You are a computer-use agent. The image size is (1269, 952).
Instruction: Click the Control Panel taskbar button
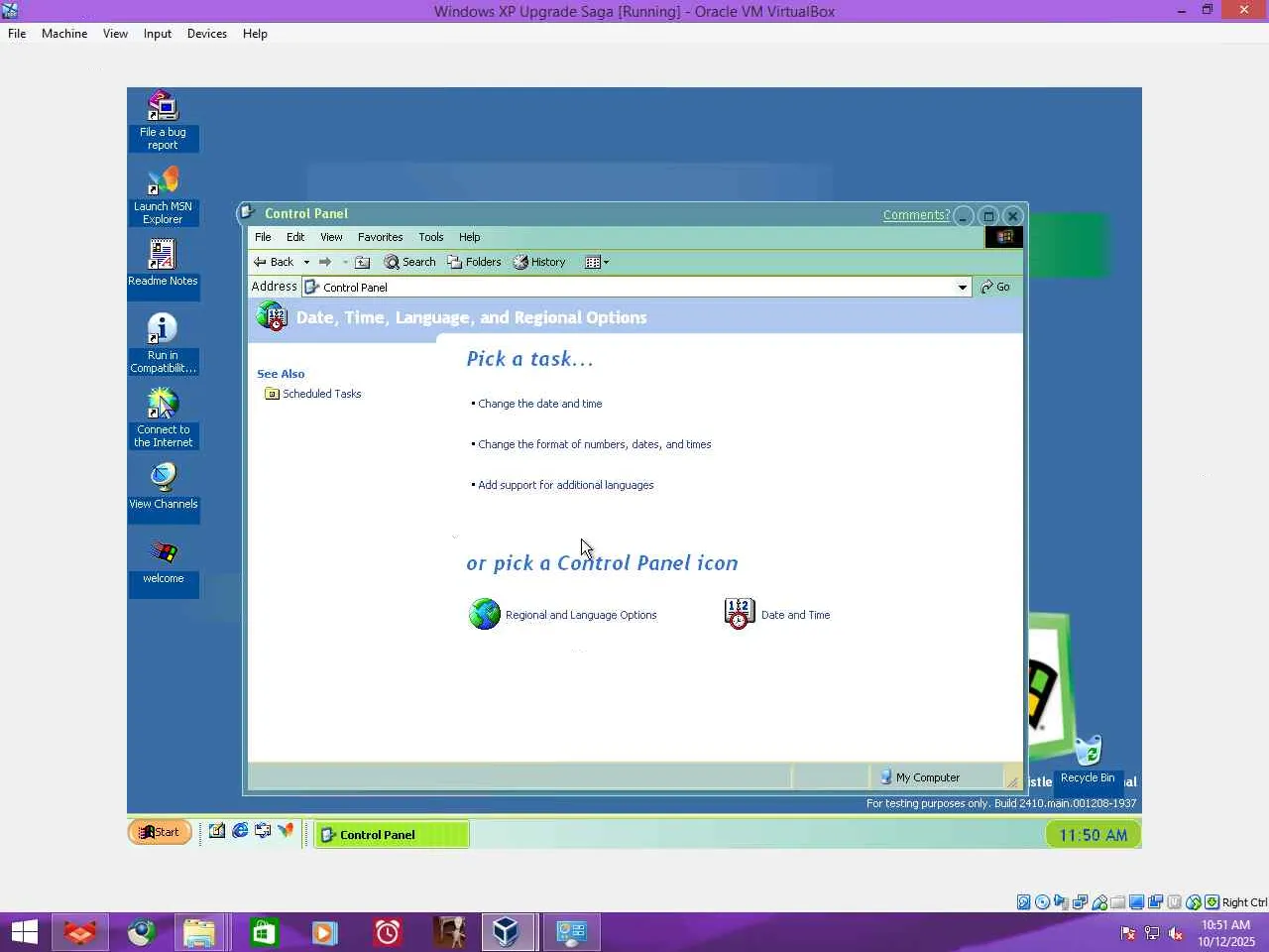click(392, 835)
